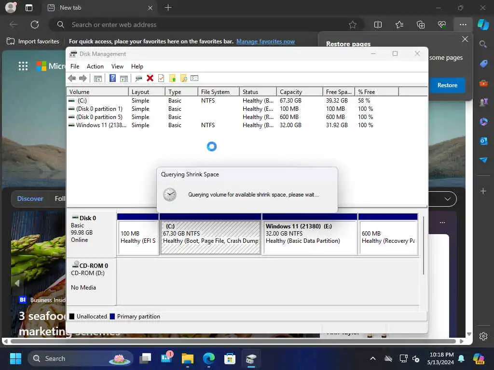
Task: Open the File menu in Disk Management
Action: pos(75,66)
